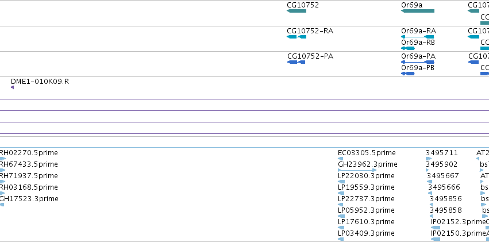This screenshot has height=242, width=489.
Task: Select the Or69a-PB protein glyph
Action: (407, 74)
